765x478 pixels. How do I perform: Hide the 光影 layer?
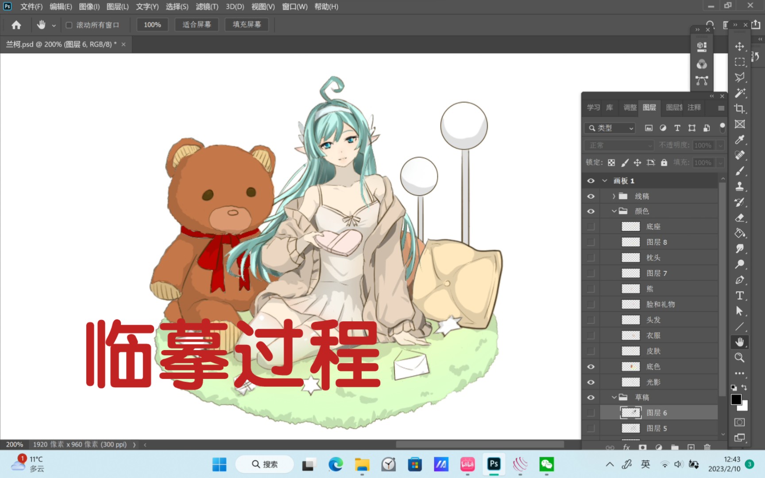click(591, 382)
